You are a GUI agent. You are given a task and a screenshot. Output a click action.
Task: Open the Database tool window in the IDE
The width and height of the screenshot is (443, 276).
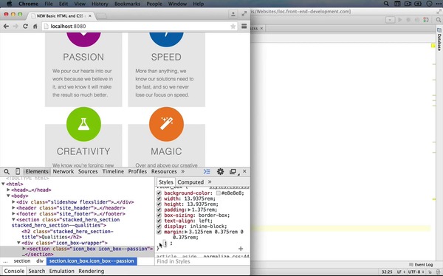tap(439, 40)
